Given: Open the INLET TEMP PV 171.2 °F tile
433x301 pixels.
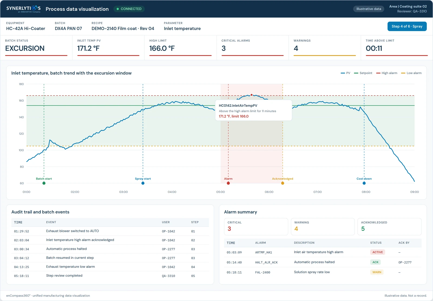Looking at the screenshot, I should coord(108,48).
